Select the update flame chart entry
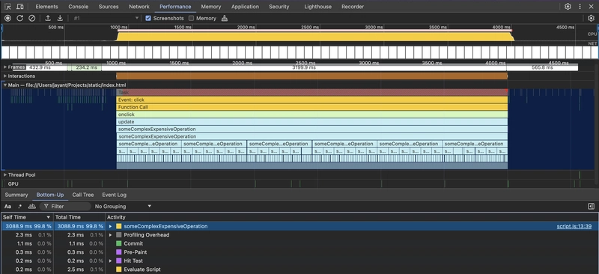The image size is (599, 274). tap(312, 121)
